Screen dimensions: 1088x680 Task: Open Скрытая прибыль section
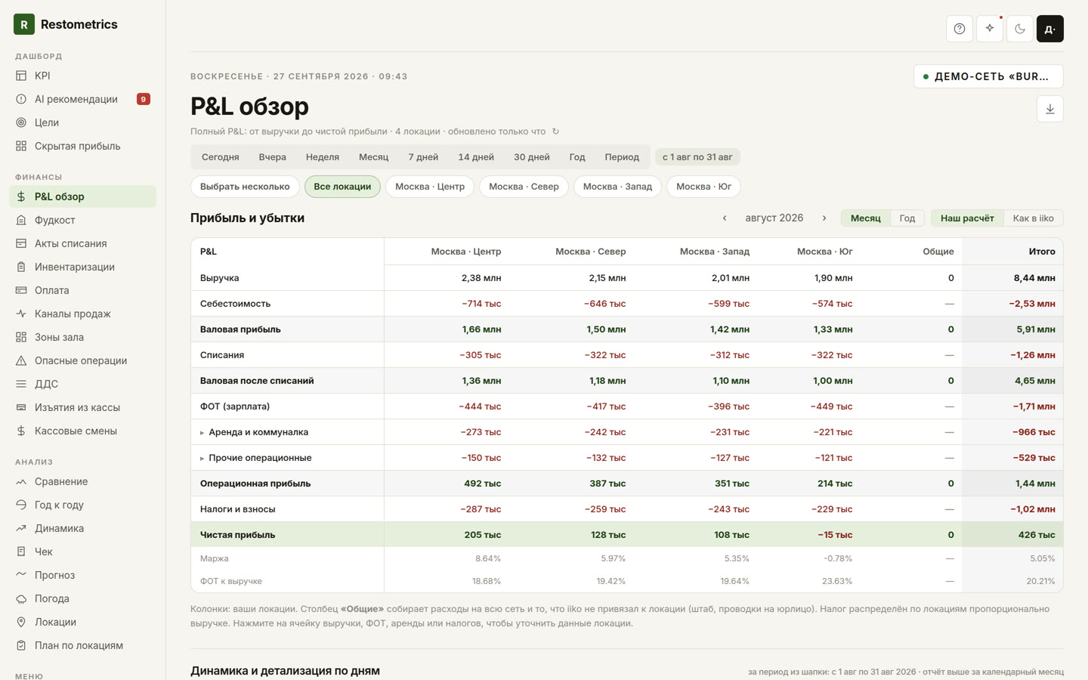(x=83, y=146)
